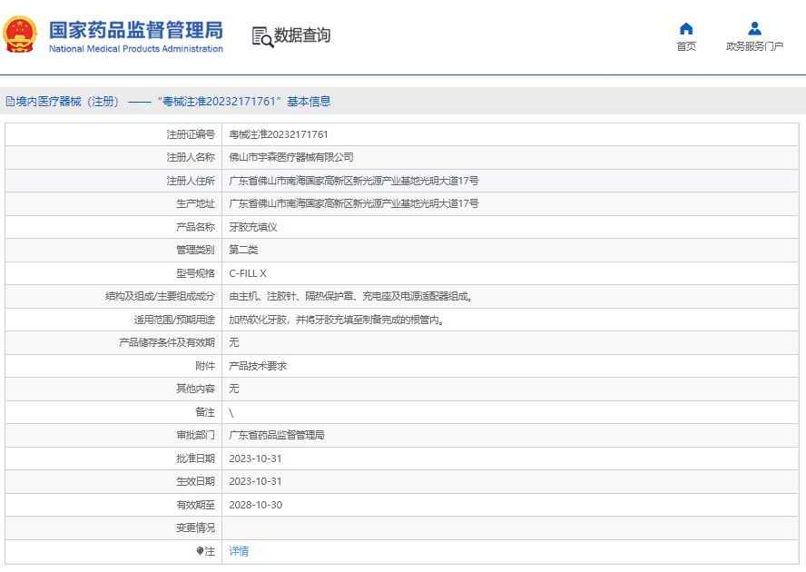The width and height of the screenshot is (806, 572).
Task: Click 无 in the 产品储存条件及有效期 row
Action: 234,342
